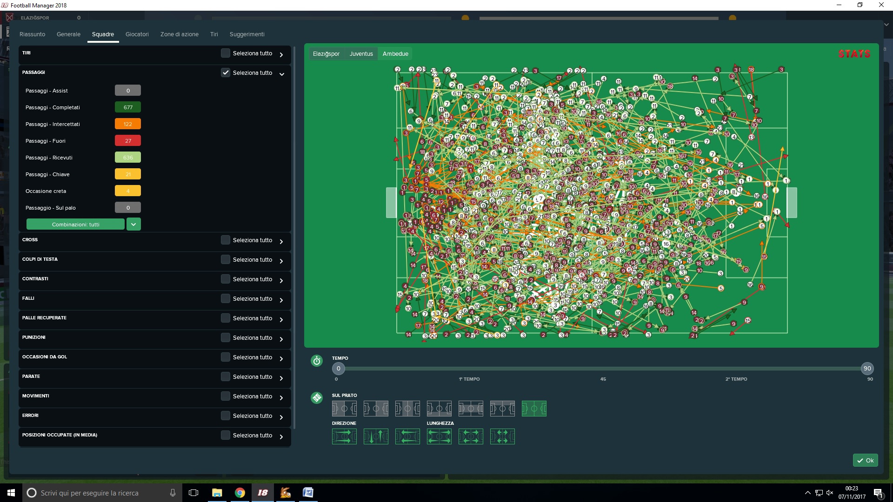Toggle forward pass direction filter
The height and width of the screenshot is (502, 893).
(x=344, y=436)
